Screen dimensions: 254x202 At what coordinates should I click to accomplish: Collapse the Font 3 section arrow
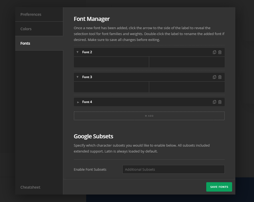pos(78,77)
